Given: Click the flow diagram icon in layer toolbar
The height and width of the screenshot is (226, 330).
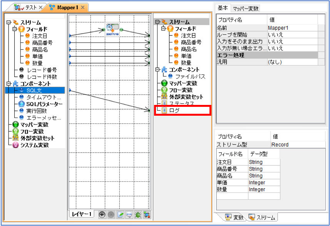Looking at the screenshot, I should (147, 214).
